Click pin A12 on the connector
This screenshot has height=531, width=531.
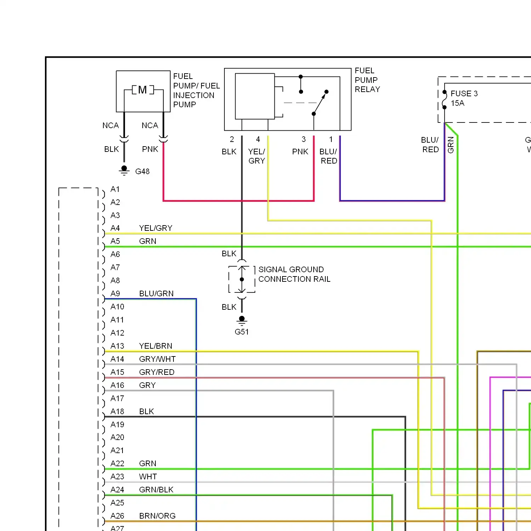(x=117, y=333)
